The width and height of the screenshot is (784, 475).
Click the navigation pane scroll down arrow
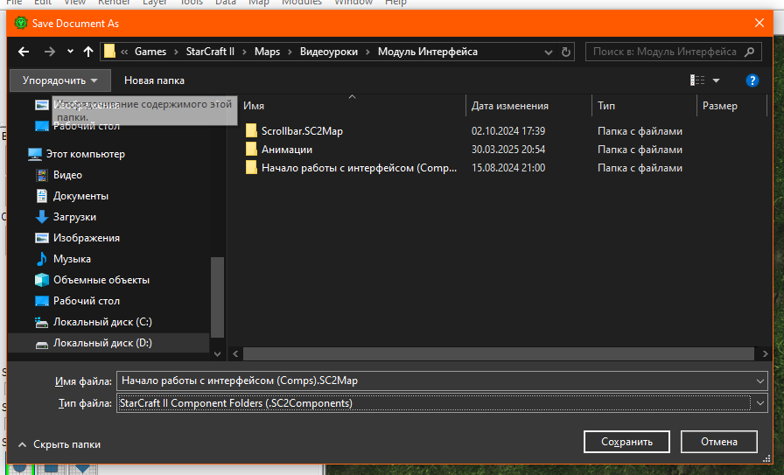217,353
